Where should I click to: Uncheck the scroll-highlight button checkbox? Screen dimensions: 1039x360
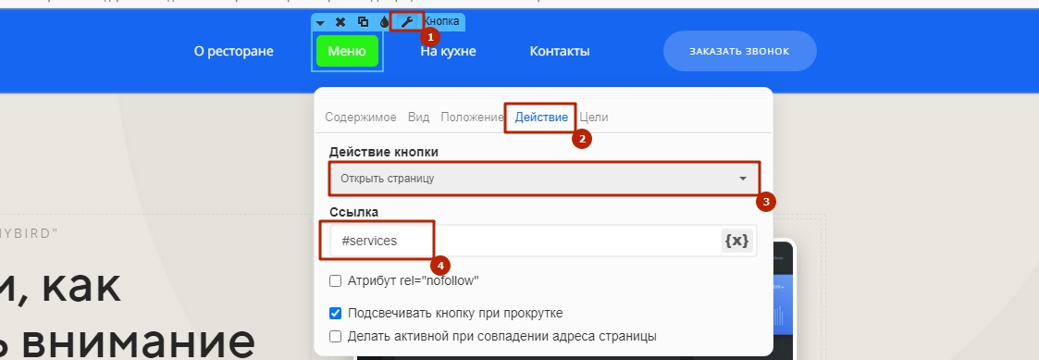335,313
